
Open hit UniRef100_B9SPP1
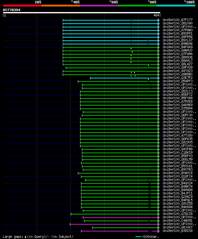[x=178, y=33]
